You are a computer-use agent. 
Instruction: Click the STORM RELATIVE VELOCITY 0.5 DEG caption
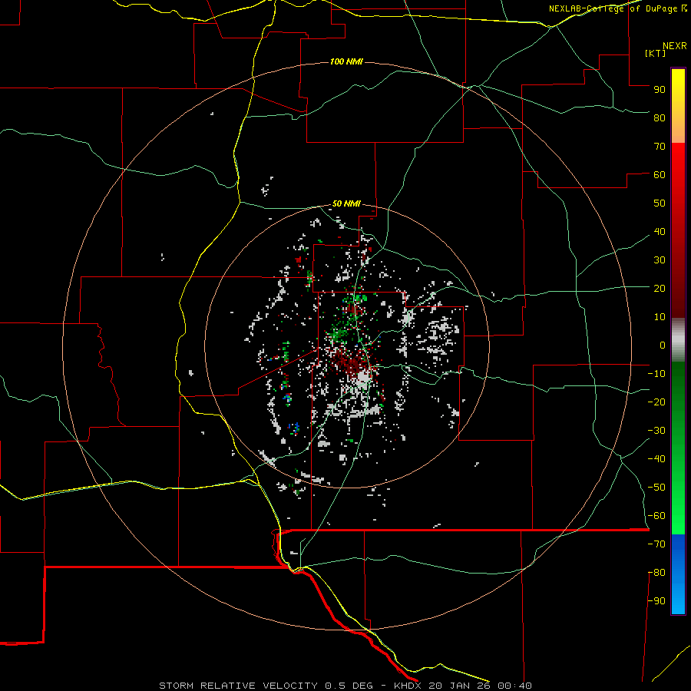(266, 686)
